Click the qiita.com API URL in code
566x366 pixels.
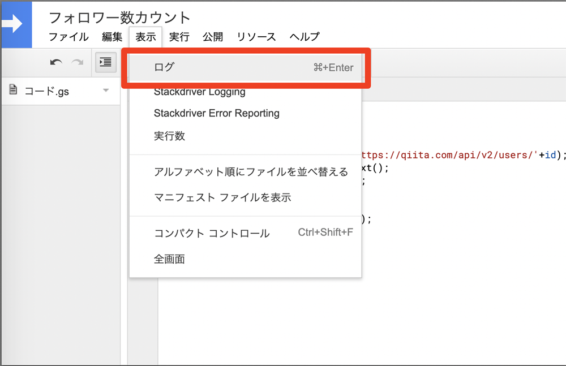449,155
